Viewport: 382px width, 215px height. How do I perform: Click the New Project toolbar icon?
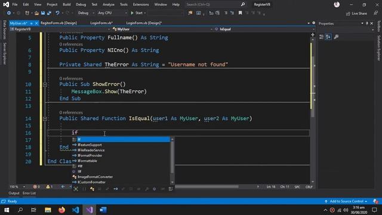click(27, 13)
